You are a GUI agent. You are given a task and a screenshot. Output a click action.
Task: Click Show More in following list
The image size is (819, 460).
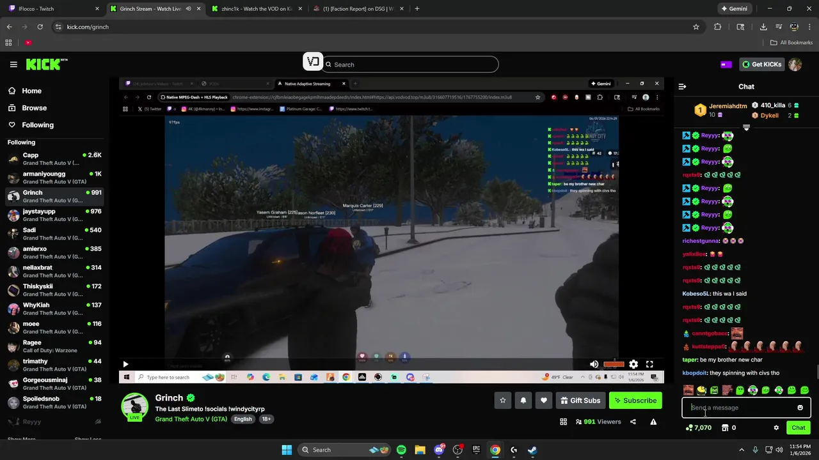tap(22, 439)
